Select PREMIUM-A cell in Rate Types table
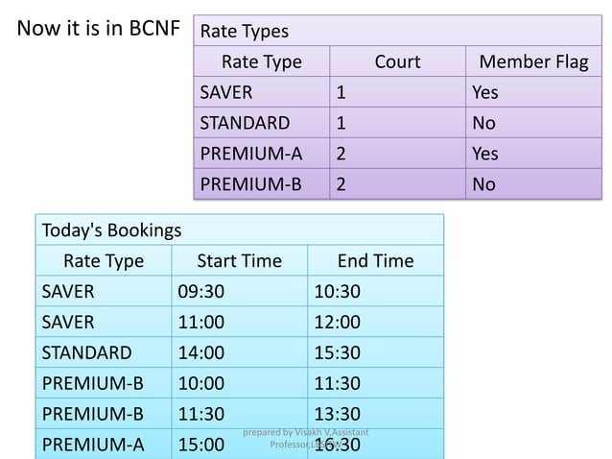This screenshot has height=459, width=612. 262,154
